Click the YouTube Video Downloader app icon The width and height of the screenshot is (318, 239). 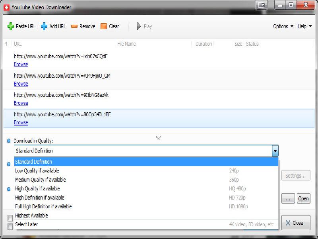coord(6,7)
